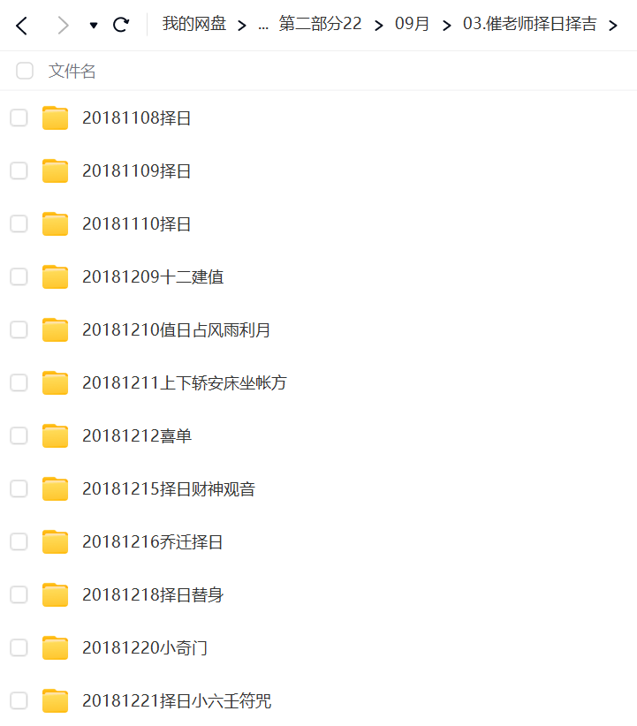Go forward using the right arrow
The image size is (637, 726).
[63, 26]
